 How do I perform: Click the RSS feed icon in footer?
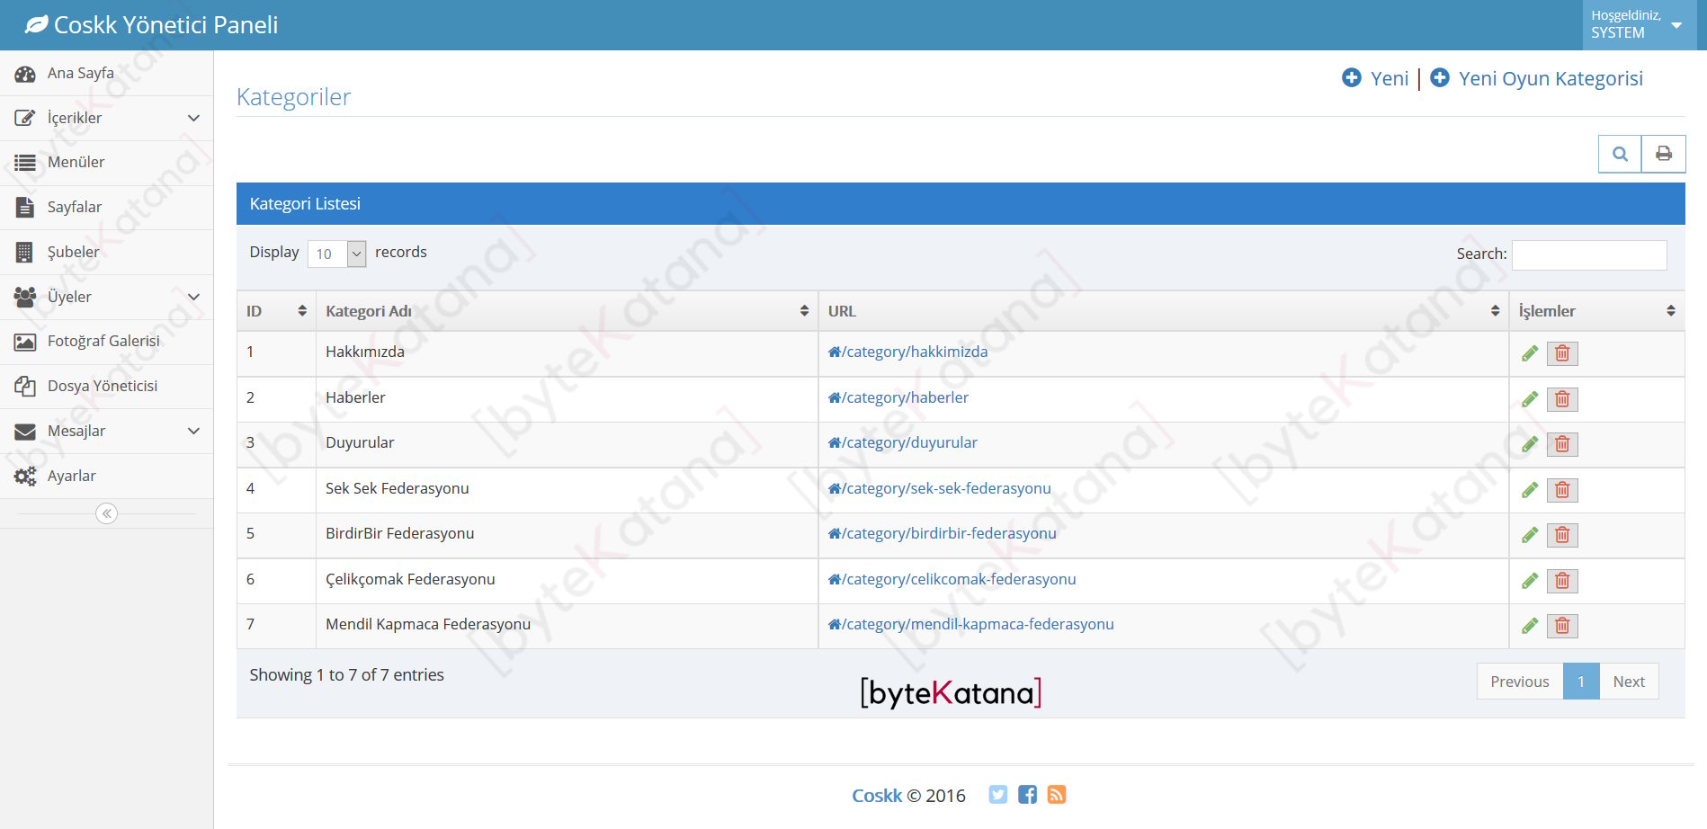[x=1057, y=795]
